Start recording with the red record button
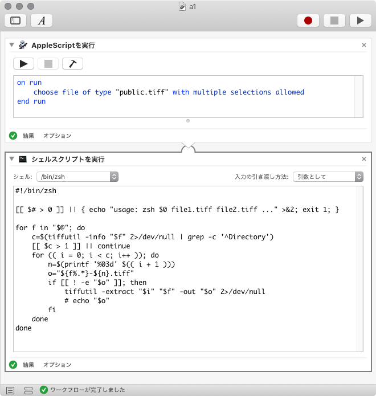The image size is (376, 396). (308, 21)
